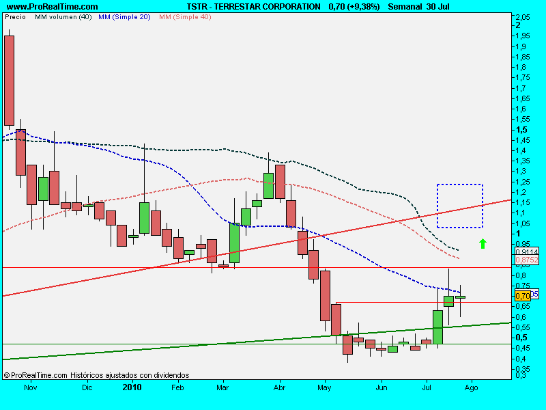Select the Dic month label on time axis
Screen dimensions: 546x410
click(x=87, y=387)
